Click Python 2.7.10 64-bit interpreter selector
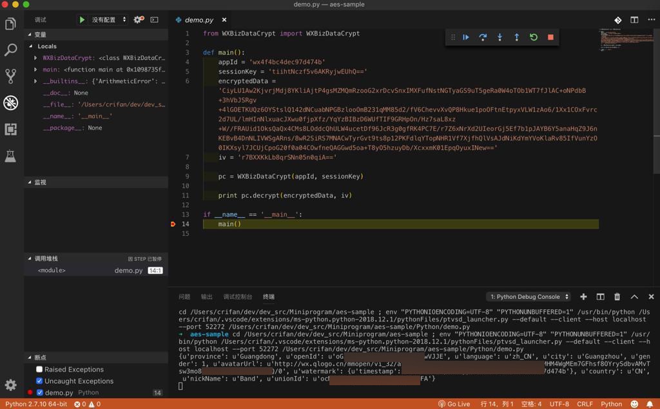 [36, 404]
